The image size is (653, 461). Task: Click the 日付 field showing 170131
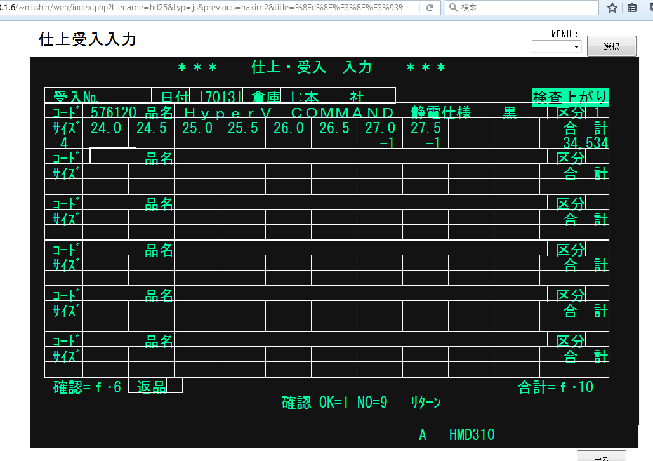click(x=216, y=96)
